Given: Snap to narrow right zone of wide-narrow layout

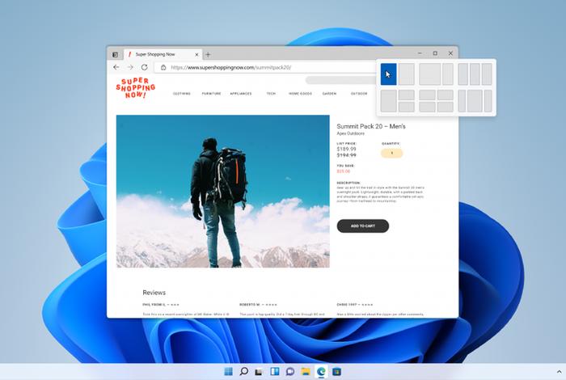Looking at the screenshot, I should (x=448, y=74).
